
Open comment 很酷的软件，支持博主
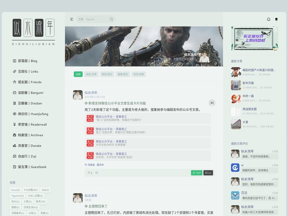point(259,170)
